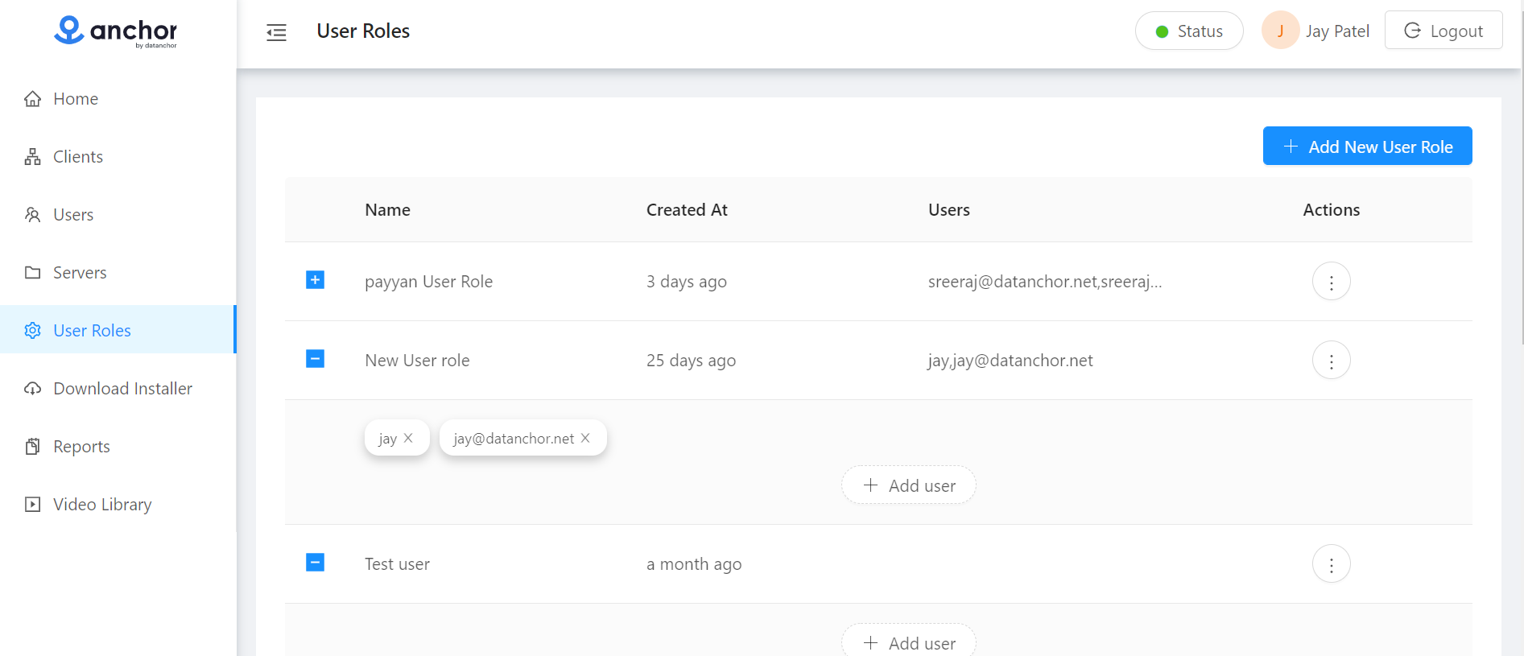Open the Home menu item

coord(75,99)
